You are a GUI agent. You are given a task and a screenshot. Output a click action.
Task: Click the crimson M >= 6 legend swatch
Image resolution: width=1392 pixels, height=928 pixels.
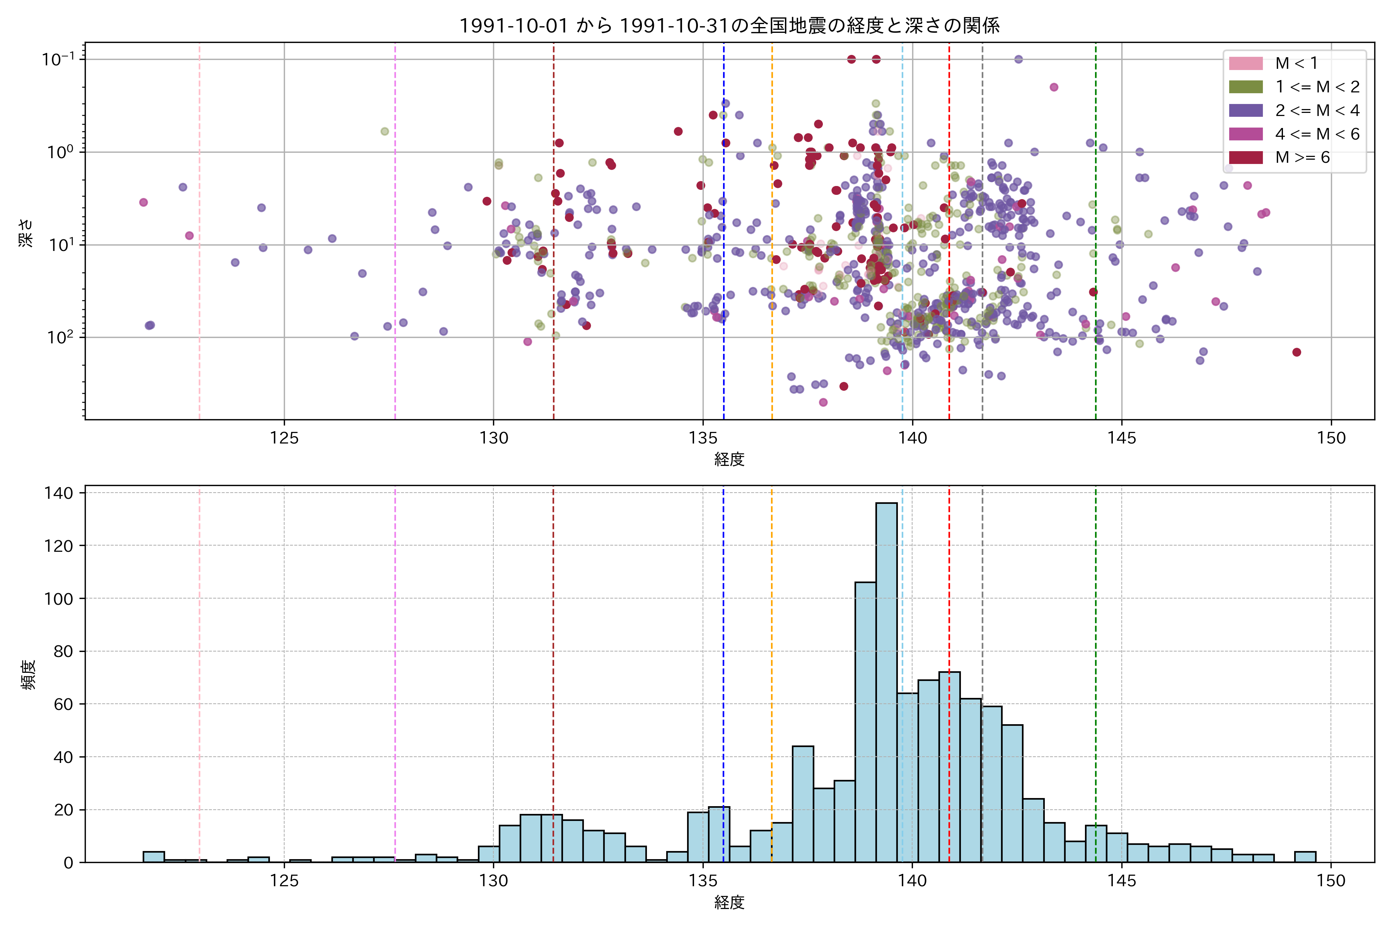coord(1245,157)
